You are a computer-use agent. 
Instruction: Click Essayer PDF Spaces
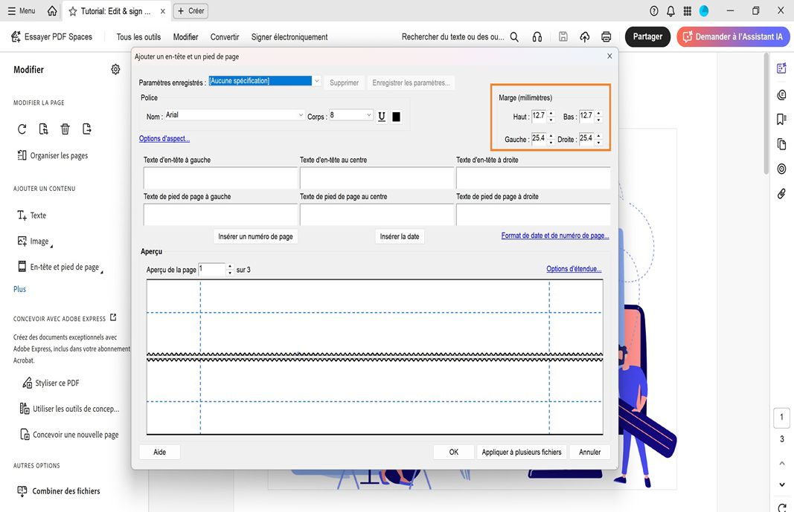point(51,36)
